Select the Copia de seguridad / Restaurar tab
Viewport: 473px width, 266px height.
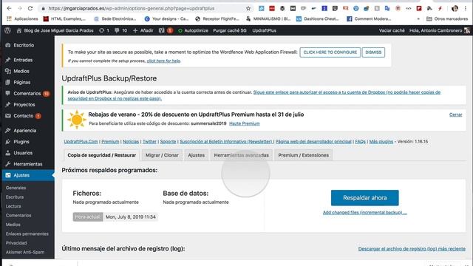coord(102,155)
